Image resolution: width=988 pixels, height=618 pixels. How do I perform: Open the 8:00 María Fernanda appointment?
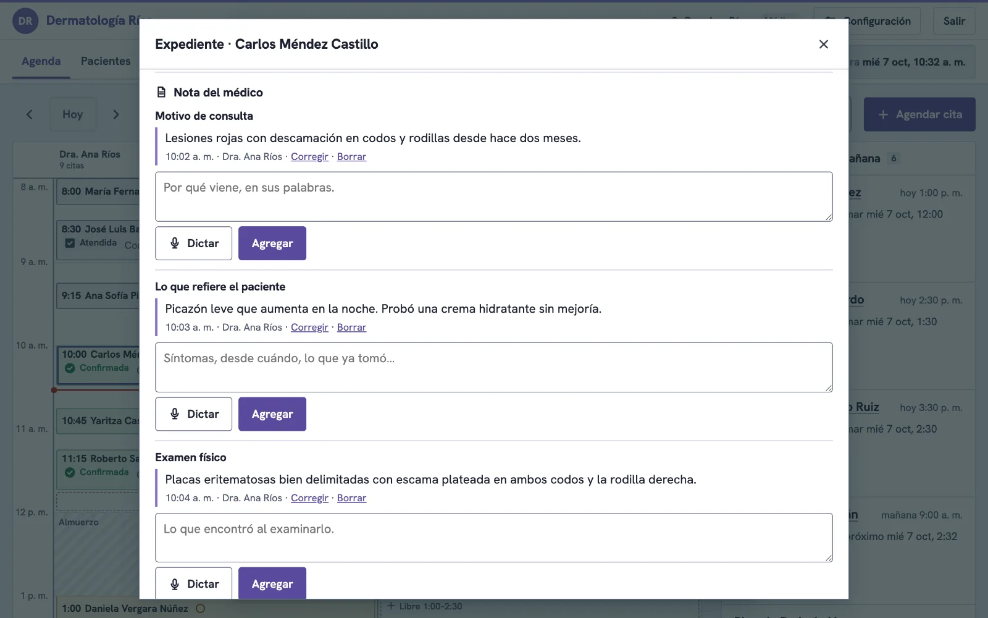click(98, 192)
